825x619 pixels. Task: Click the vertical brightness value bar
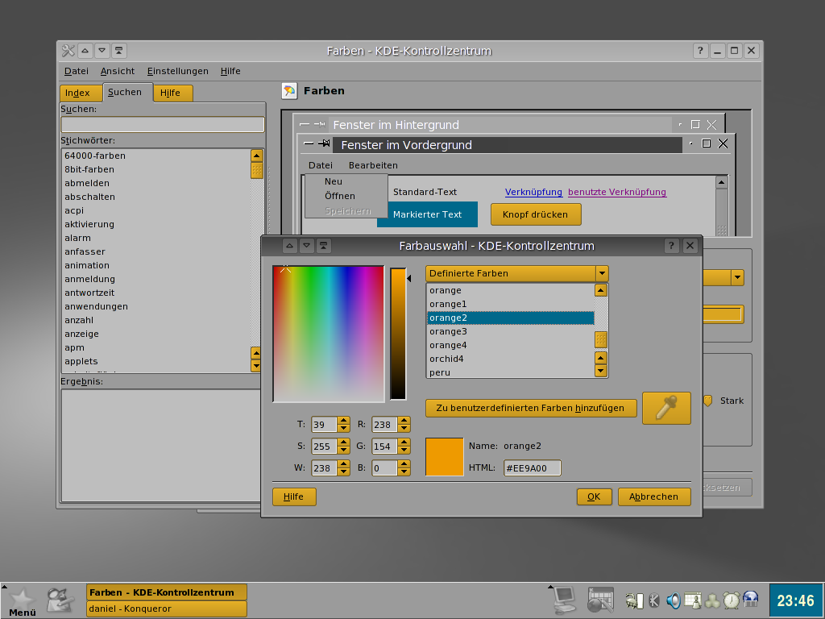tap(398, 334)
